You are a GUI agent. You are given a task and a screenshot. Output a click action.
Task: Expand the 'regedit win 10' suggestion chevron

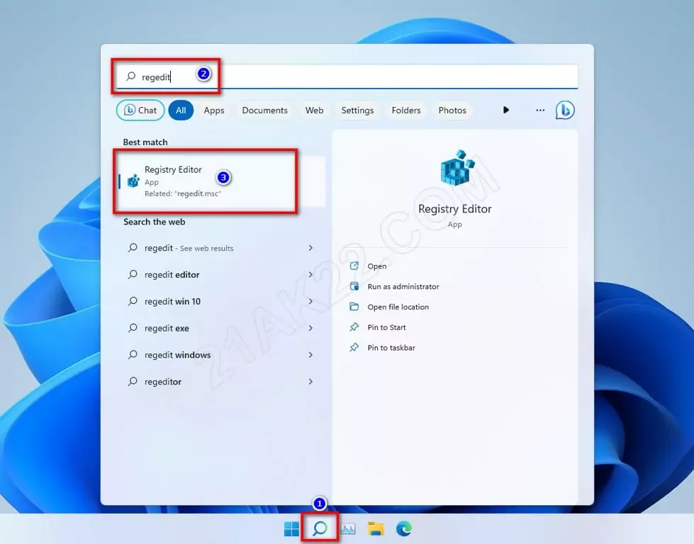310,301
